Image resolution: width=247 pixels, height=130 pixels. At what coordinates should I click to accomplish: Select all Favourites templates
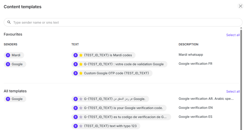pyautogui.click(x=233, y=35)
